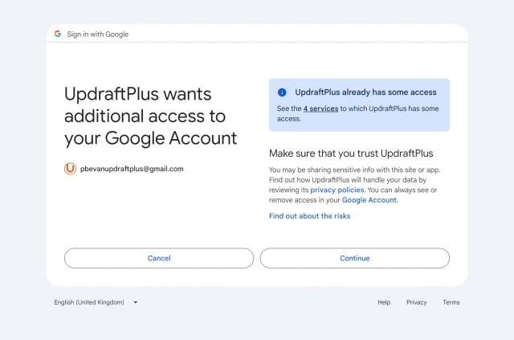Follow the Google Account link

[x=369, y=200]
